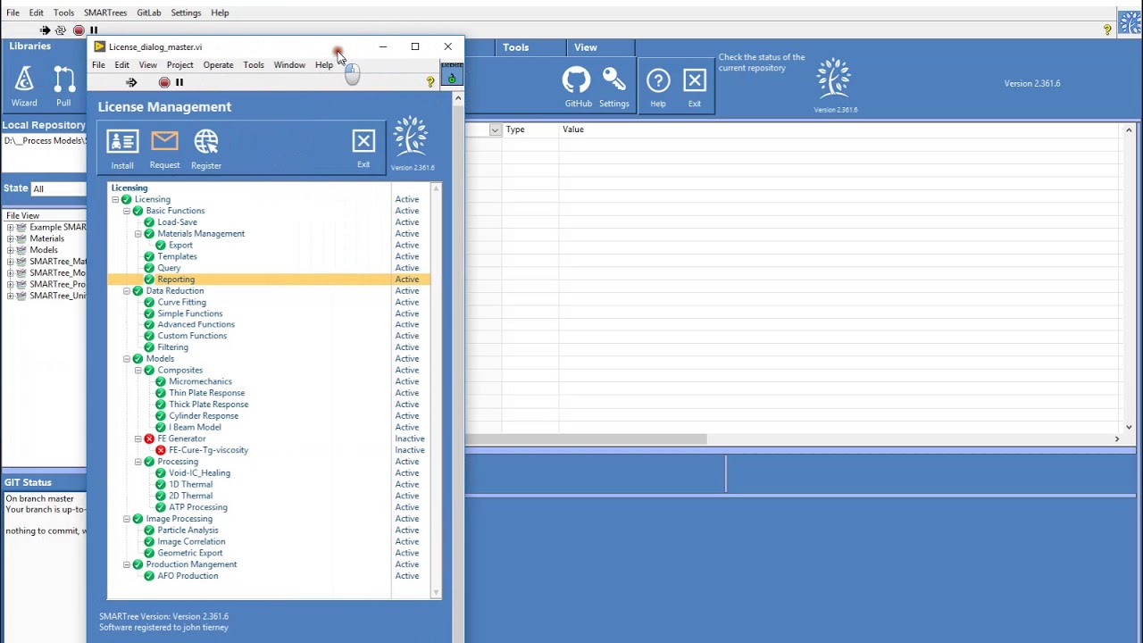The image size is (1143, 643).
Task: Open dropdown arrow beside Type column
Action: pyautogui.click(x=495, y=129)
